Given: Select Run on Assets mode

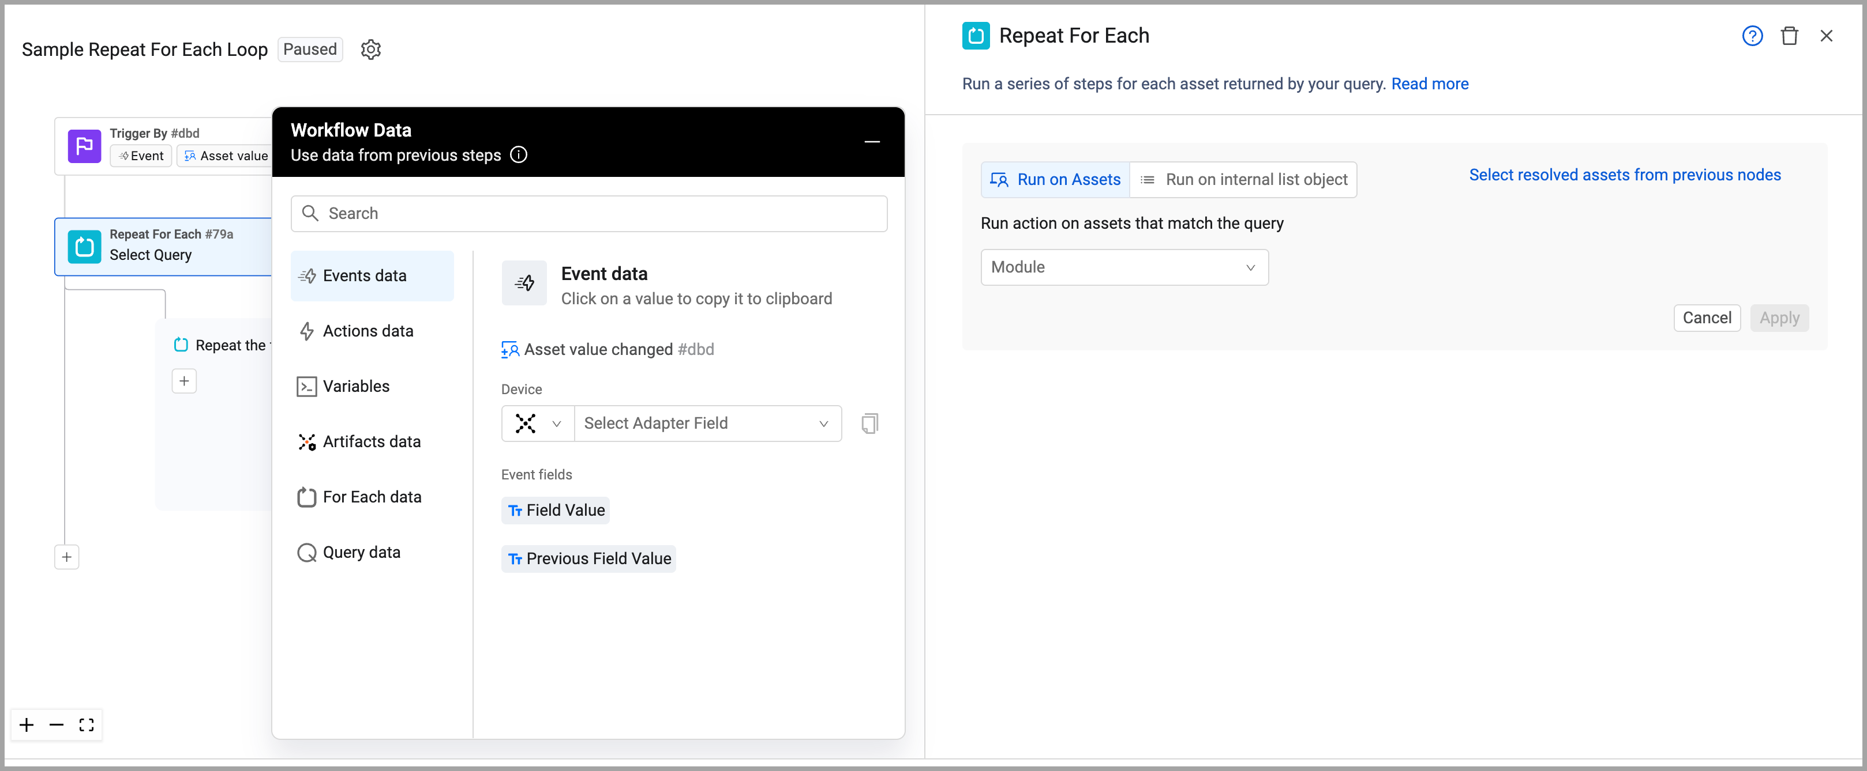Looking at the screenshot, I should (1055, 180).
